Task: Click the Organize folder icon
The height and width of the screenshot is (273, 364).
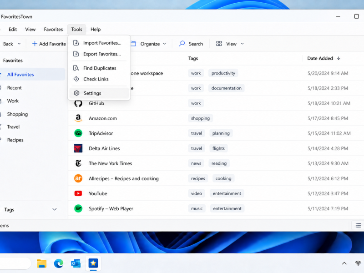Action: pyautogui.click(x=133, y=44)
